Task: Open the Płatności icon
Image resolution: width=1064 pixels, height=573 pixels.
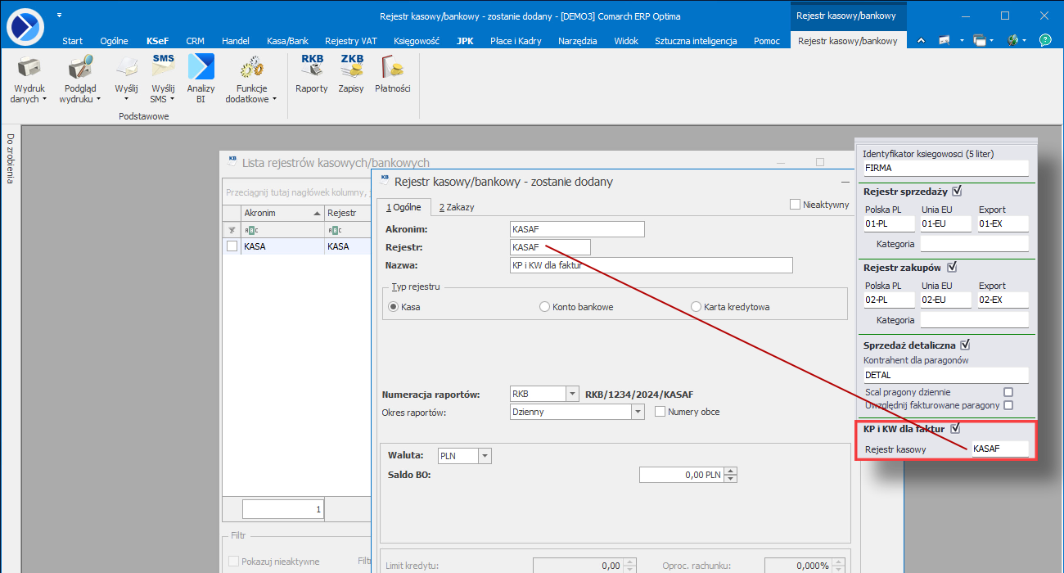Action: pyautogui.click(x=392, y=67)
